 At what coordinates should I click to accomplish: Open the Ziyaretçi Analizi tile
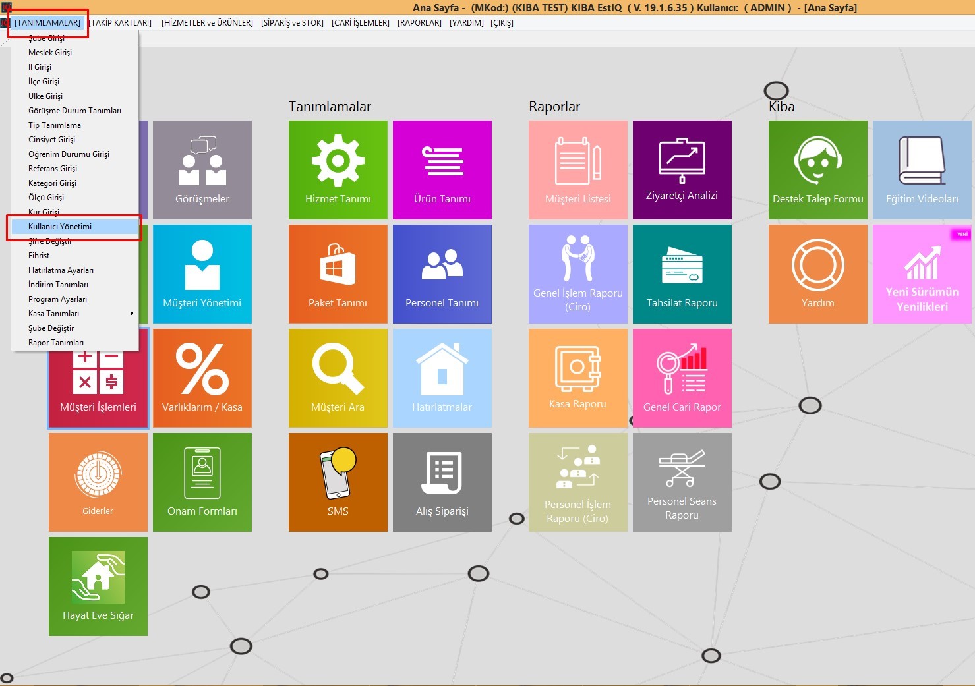click(x=682, y=169)
